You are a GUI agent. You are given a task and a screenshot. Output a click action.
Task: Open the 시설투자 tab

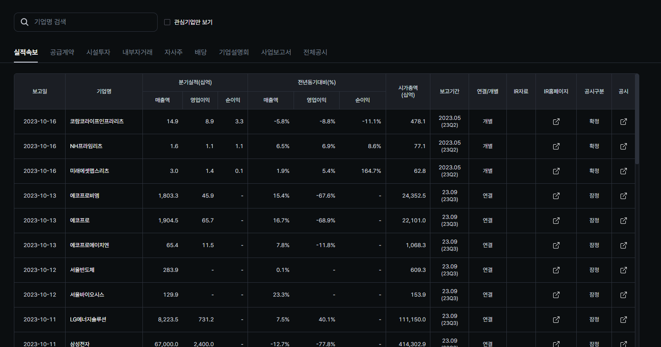pyautogui.click(x=98, y=52)
